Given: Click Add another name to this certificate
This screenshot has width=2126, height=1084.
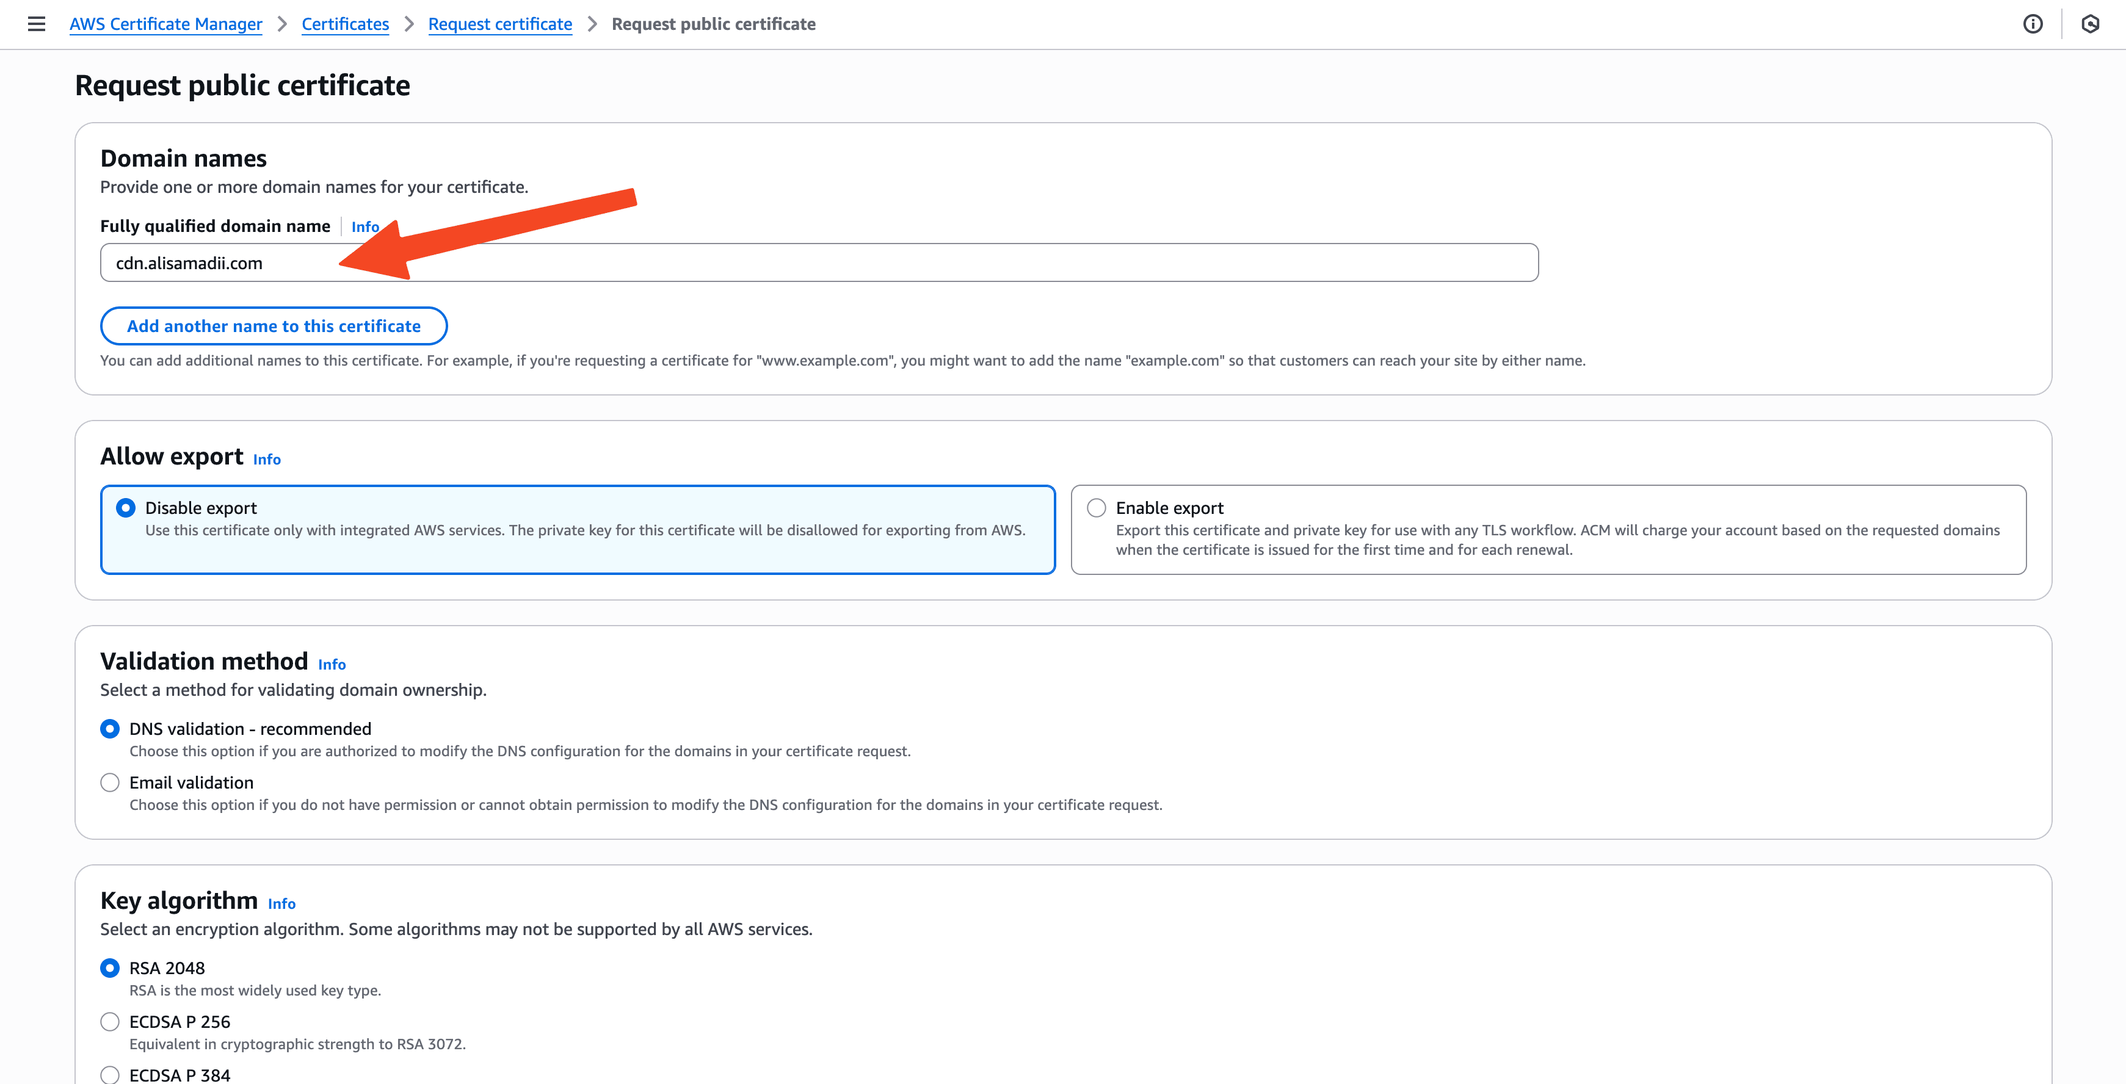Looking at the screenshot, I should point(273,326).
